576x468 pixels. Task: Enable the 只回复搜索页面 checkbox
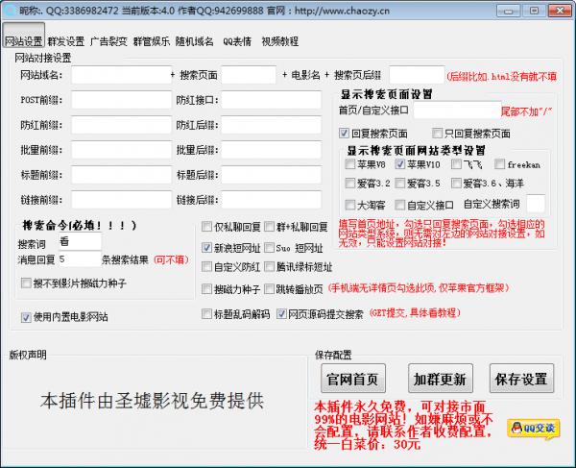[437, 134]
